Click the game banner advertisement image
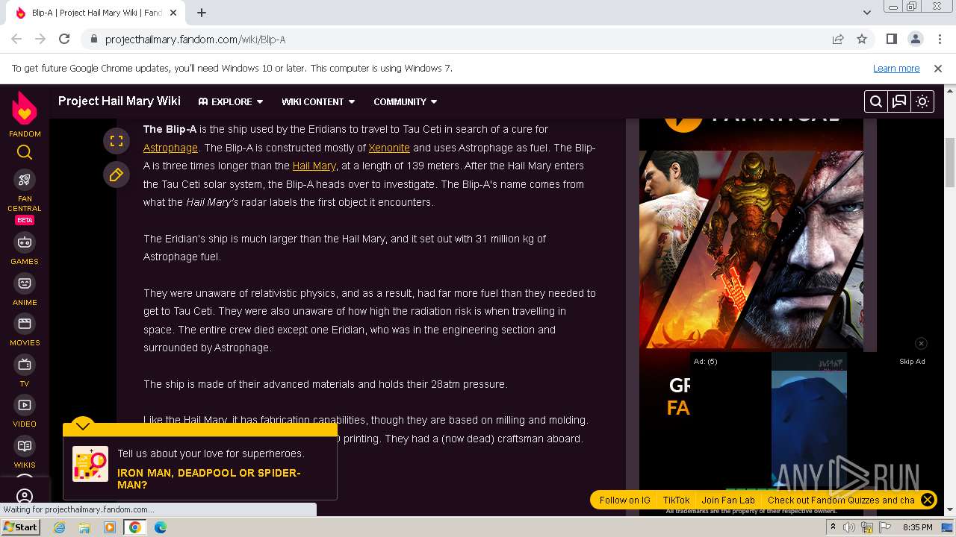956x537 pixels. [x=751, y=250]
